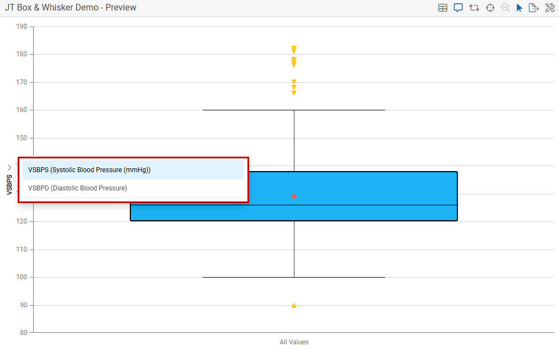The width and height of the screenshot is (559, 351).
Task: Select the pointer cursor tool
Action: coord(519,8)
